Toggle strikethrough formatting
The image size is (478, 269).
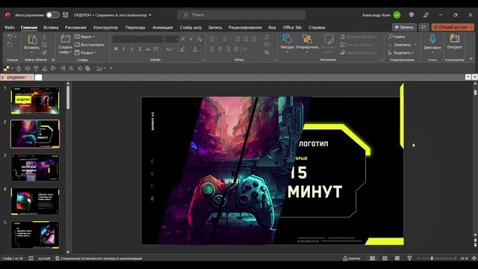click(148, 49)
